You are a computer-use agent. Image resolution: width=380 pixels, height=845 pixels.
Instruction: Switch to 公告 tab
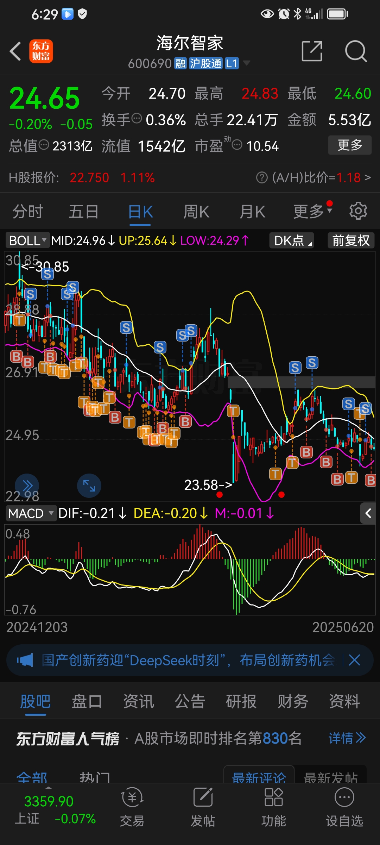190,701
